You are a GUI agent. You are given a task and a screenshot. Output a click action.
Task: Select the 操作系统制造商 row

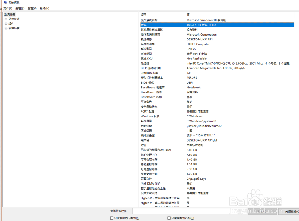[217, 34]
